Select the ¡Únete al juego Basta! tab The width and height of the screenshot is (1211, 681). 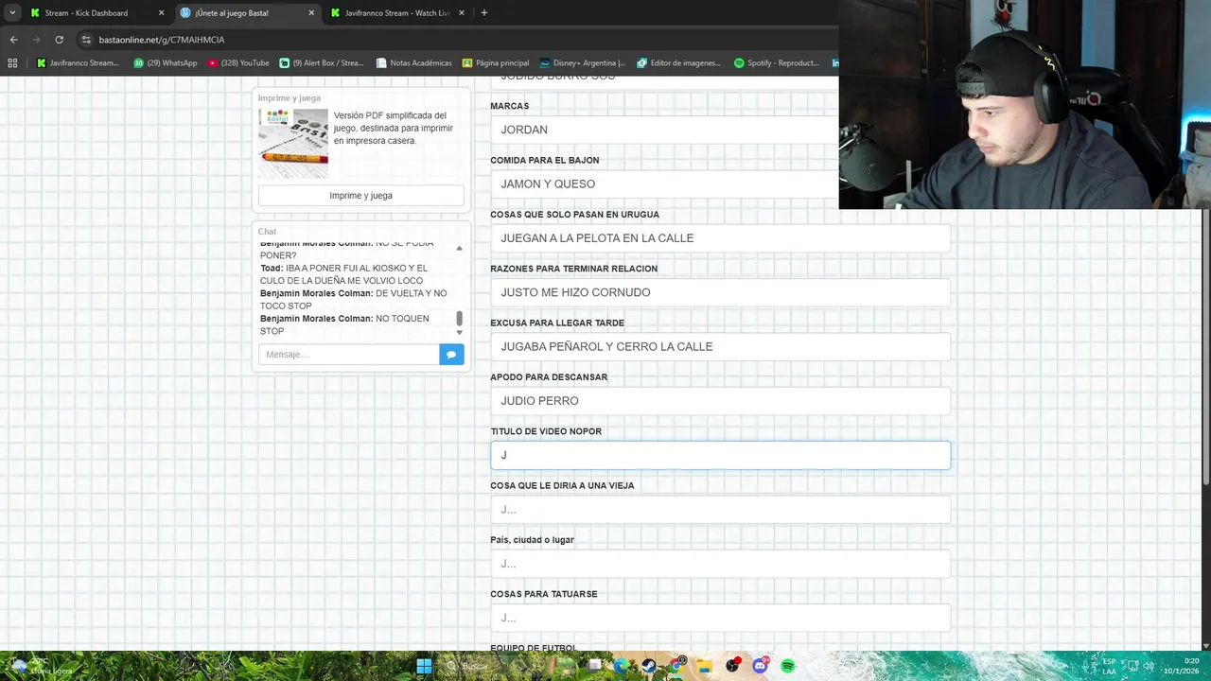[x=246, y=13]
